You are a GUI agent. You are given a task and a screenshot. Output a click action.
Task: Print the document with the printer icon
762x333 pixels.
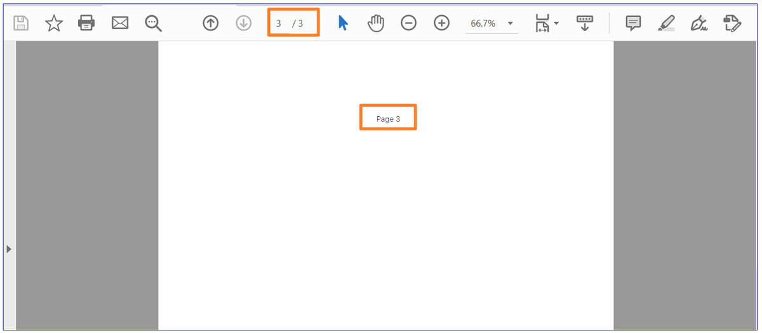[86, 24]
